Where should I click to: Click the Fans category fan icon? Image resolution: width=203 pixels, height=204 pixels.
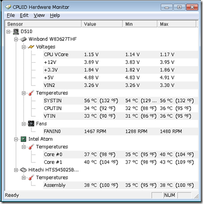click(31, 124)
